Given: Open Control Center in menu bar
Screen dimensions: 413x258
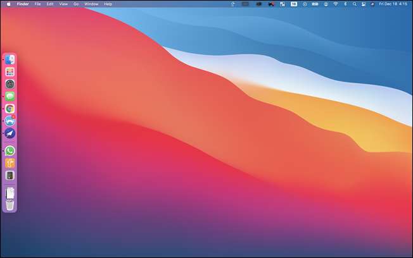Looking at the screenshot, I should [x=363, y=4].
